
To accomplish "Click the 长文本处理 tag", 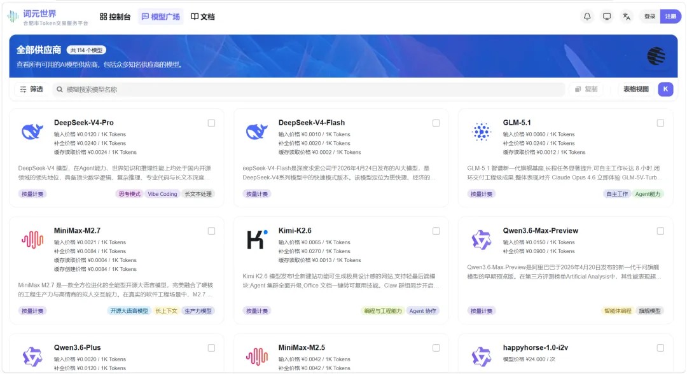I will 198,194.
